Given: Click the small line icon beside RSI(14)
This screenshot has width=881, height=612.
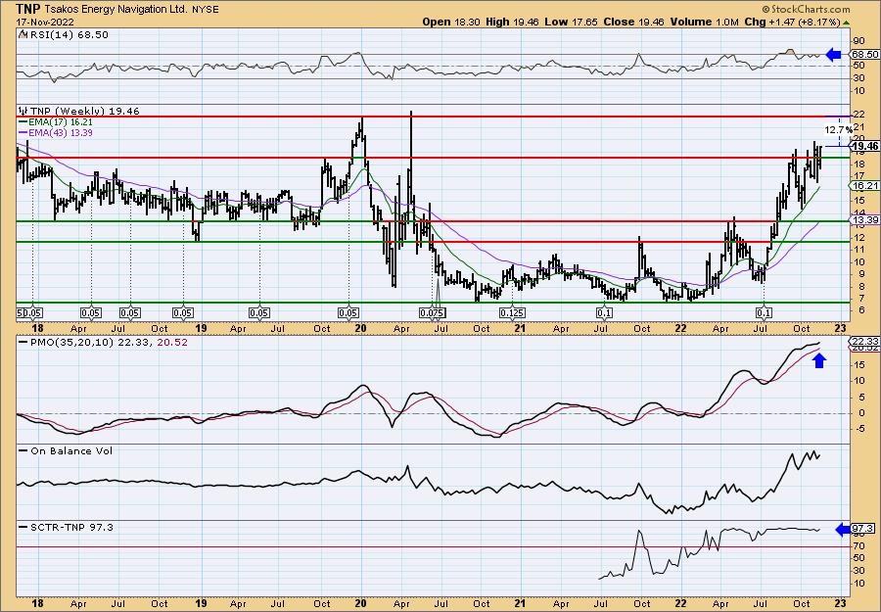Looking at the screenshot, I should (x=23, y=35).
